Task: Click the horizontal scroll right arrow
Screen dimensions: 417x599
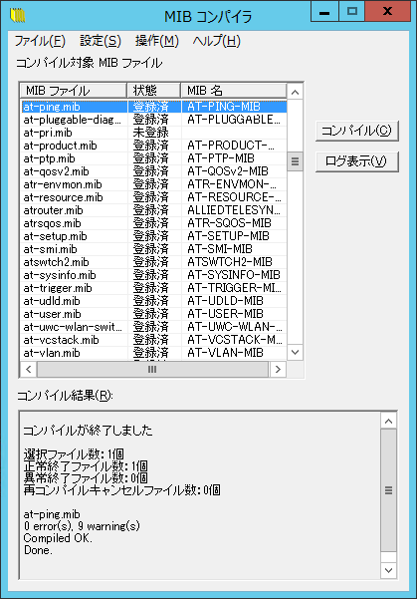Action: 278,369
